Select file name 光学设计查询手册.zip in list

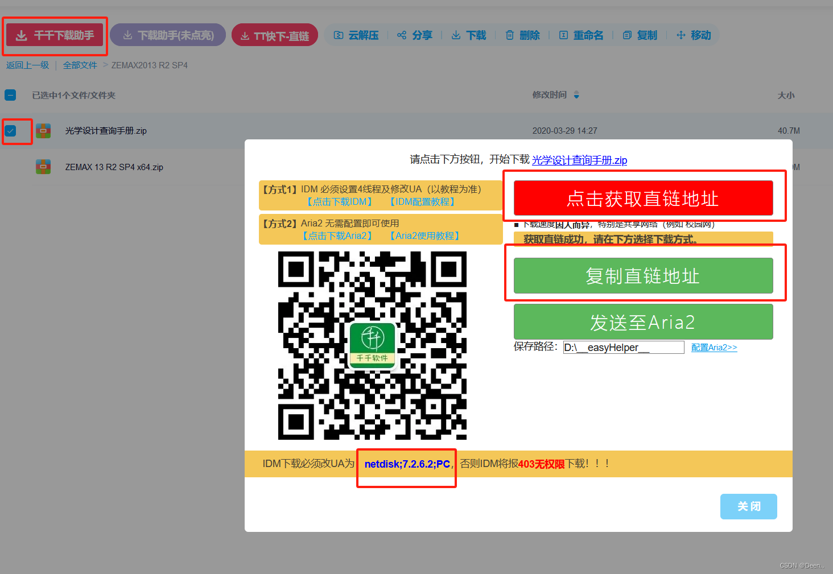pyautogui.click(x=106, y=131)
